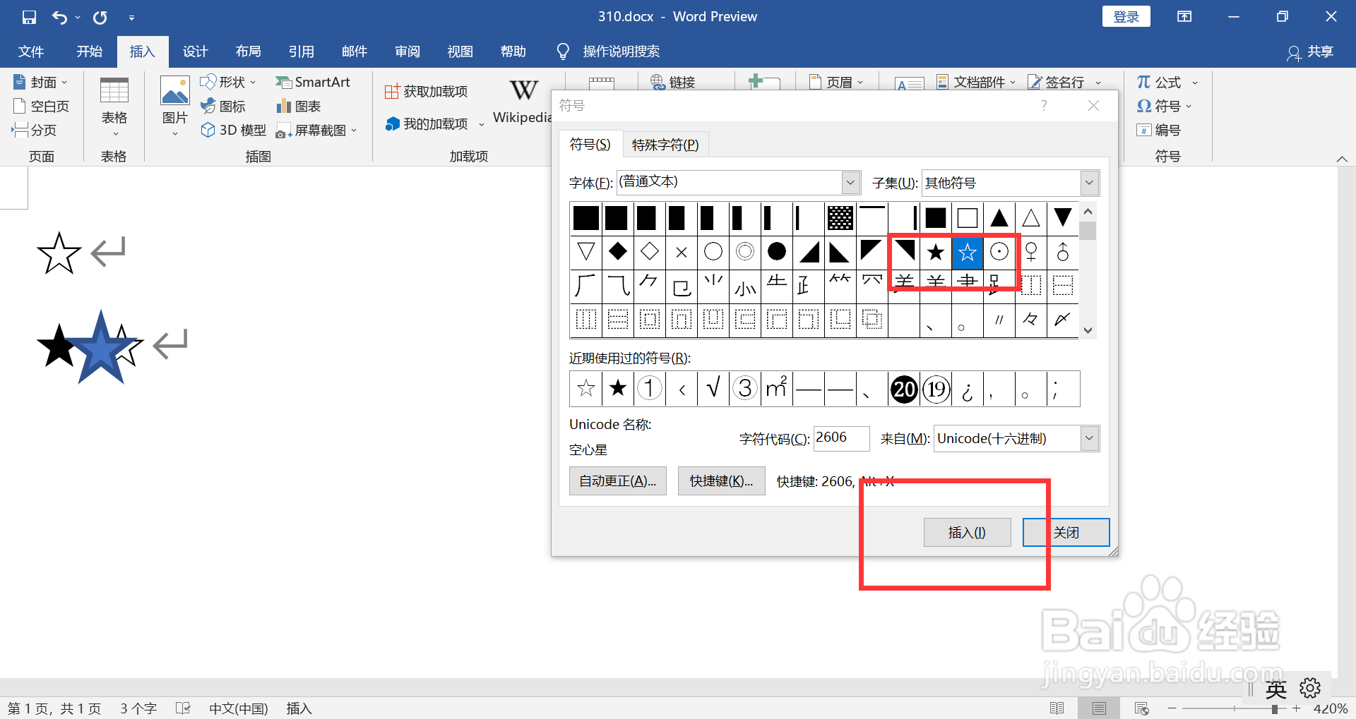Insert a 3D 模型

234,131
